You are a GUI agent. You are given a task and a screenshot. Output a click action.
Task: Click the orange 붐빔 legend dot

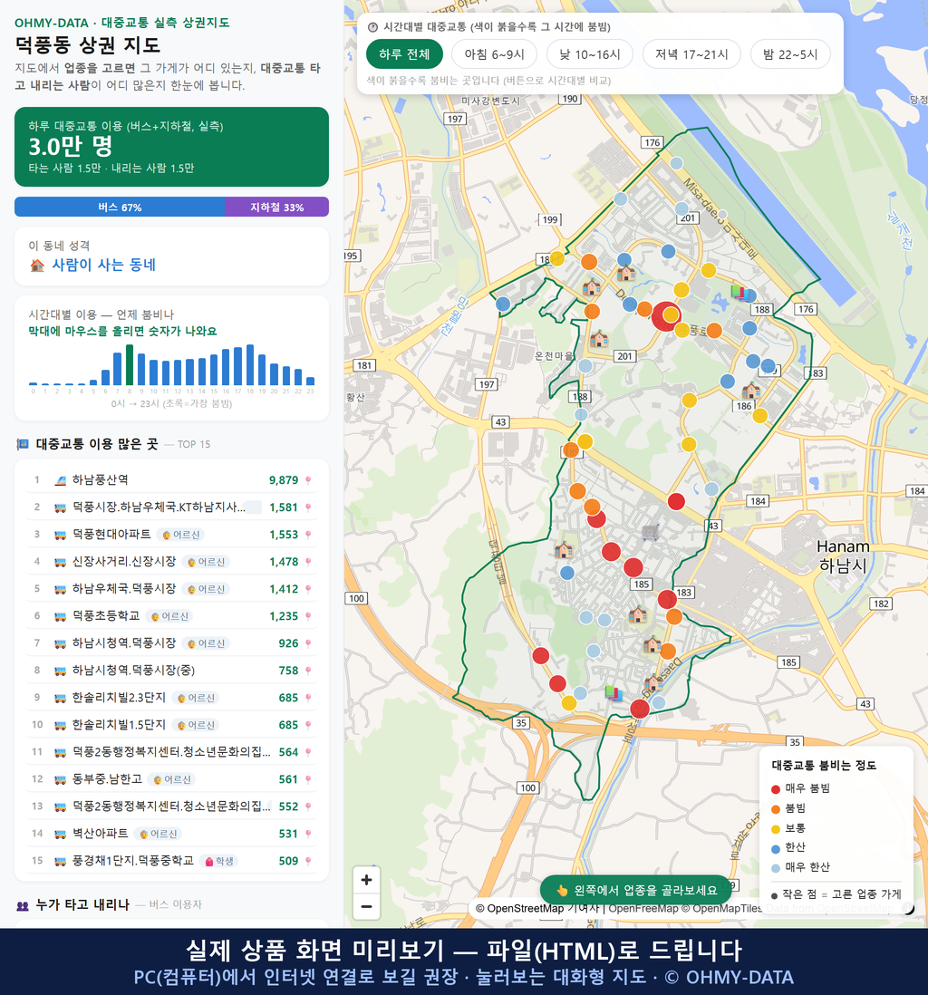click(775, 809)
